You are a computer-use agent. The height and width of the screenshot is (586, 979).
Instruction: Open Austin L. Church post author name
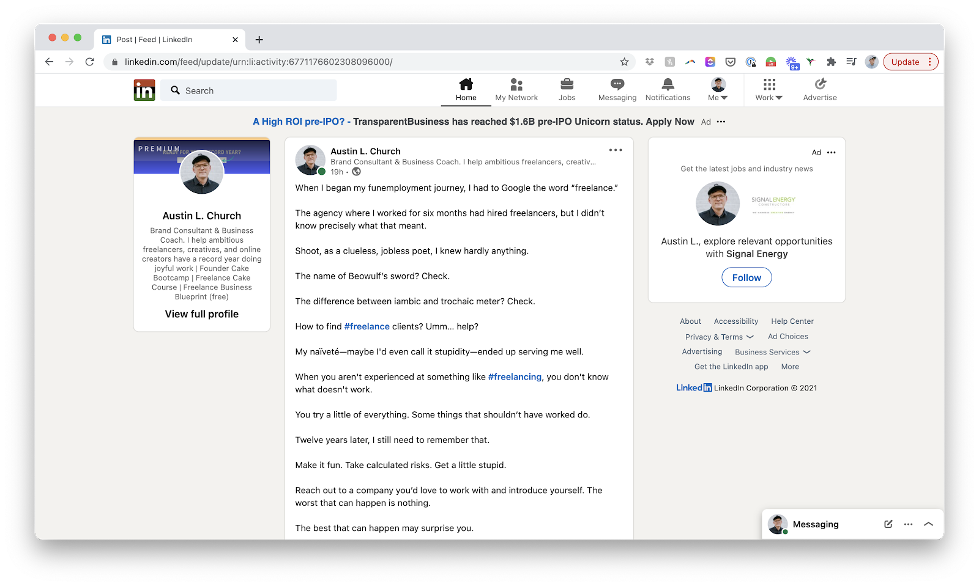[x=365, y=151]
